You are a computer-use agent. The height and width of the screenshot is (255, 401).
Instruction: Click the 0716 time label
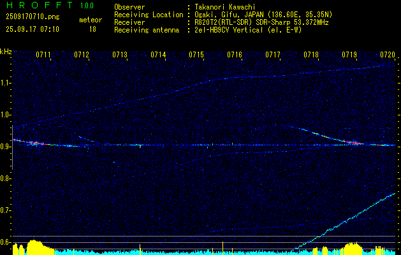[x=235, y=55]
